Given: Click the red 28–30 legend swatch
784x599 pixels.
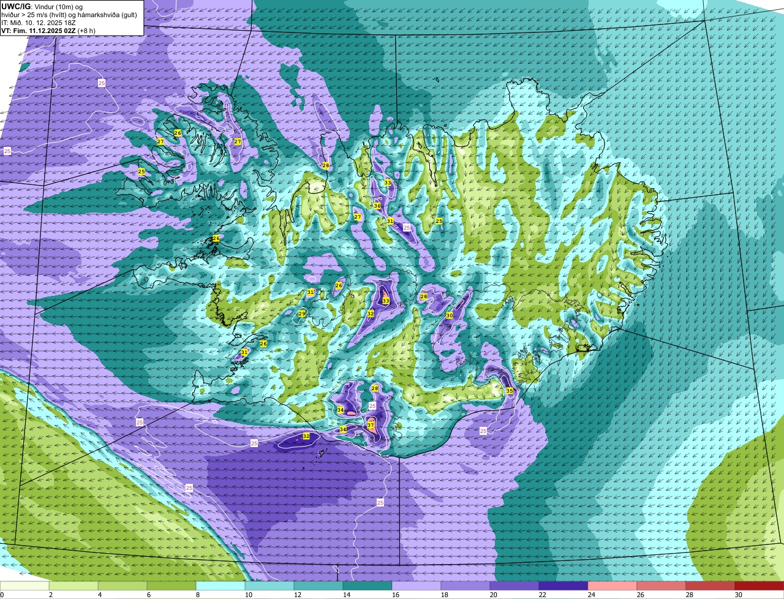Looking at the screenshot, I should pos(710,586).
